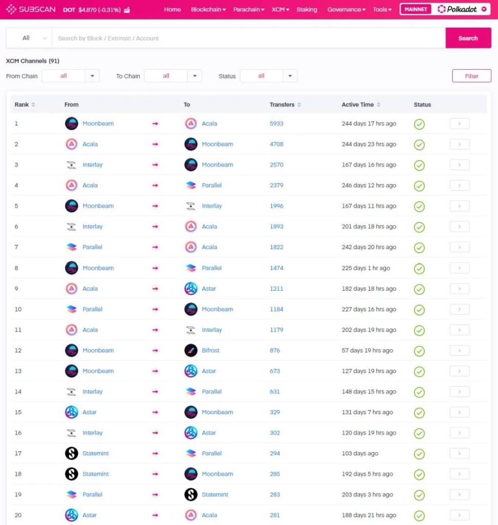Open the 5933 transfers link
Viewport: 498px width, 525px height.
click(x=277, y=124)
